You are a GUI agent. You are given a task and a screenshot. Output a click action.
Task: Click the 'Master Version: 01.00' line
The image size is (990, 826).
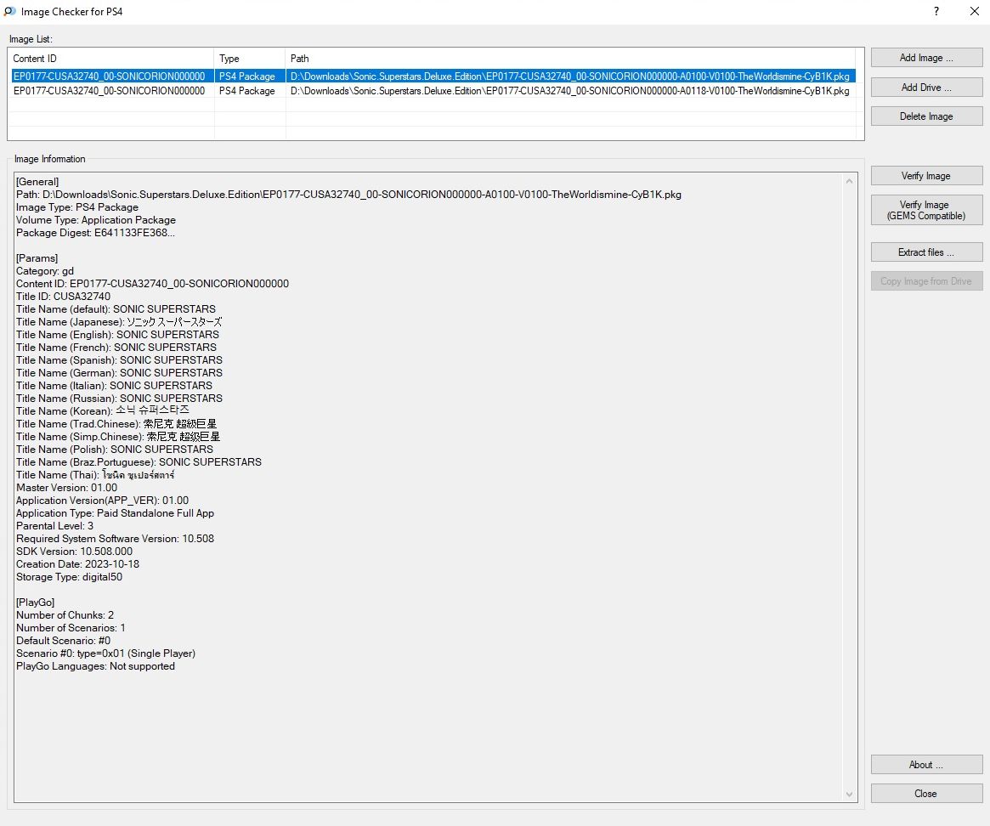click(x=67, y=488)
